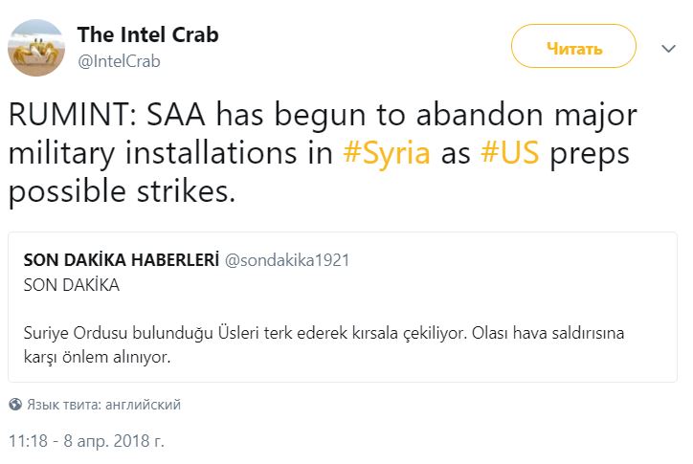Click the phrase karşı önlem alınıyor
Screen dimensions: 693x464
click(x=97, y=357)
